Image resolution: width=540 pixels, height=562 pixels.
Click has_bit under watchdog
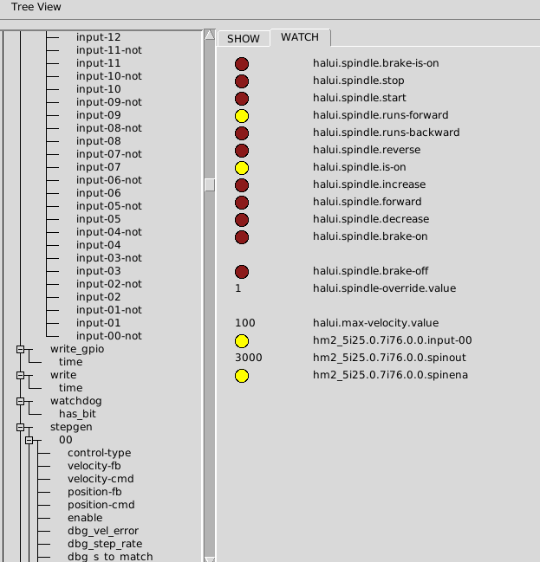click(x=82, y=414)
